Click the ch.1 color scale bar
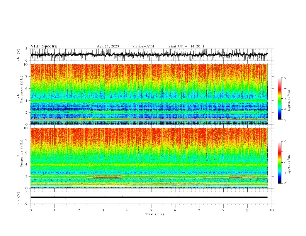Viewport: 306px width, 236px height. click(280, 98)
